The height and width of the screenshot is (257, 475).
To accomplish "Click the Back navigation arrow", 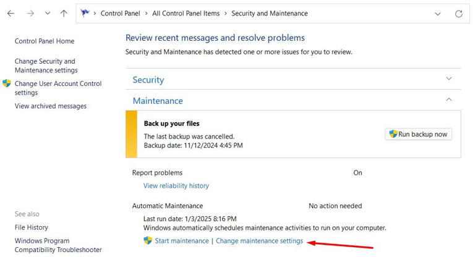I will point(11,14).
